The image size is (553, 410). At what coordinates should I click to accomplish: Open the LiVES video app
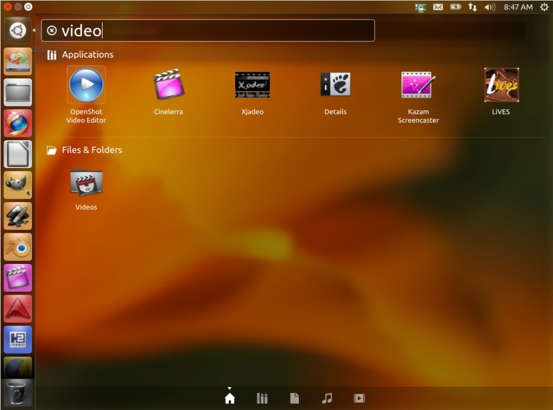(501, 92)
